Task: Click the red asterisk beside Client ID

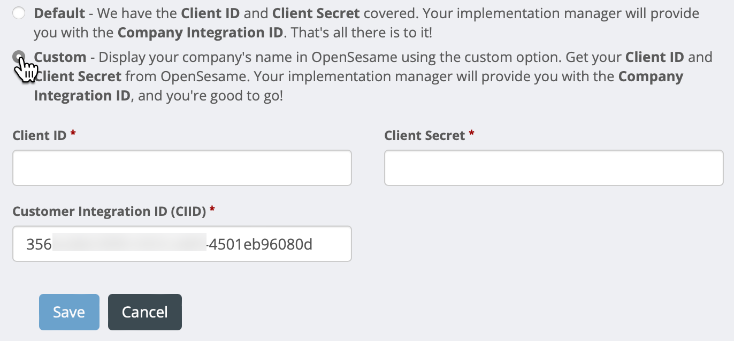Action: coord(73,134)
